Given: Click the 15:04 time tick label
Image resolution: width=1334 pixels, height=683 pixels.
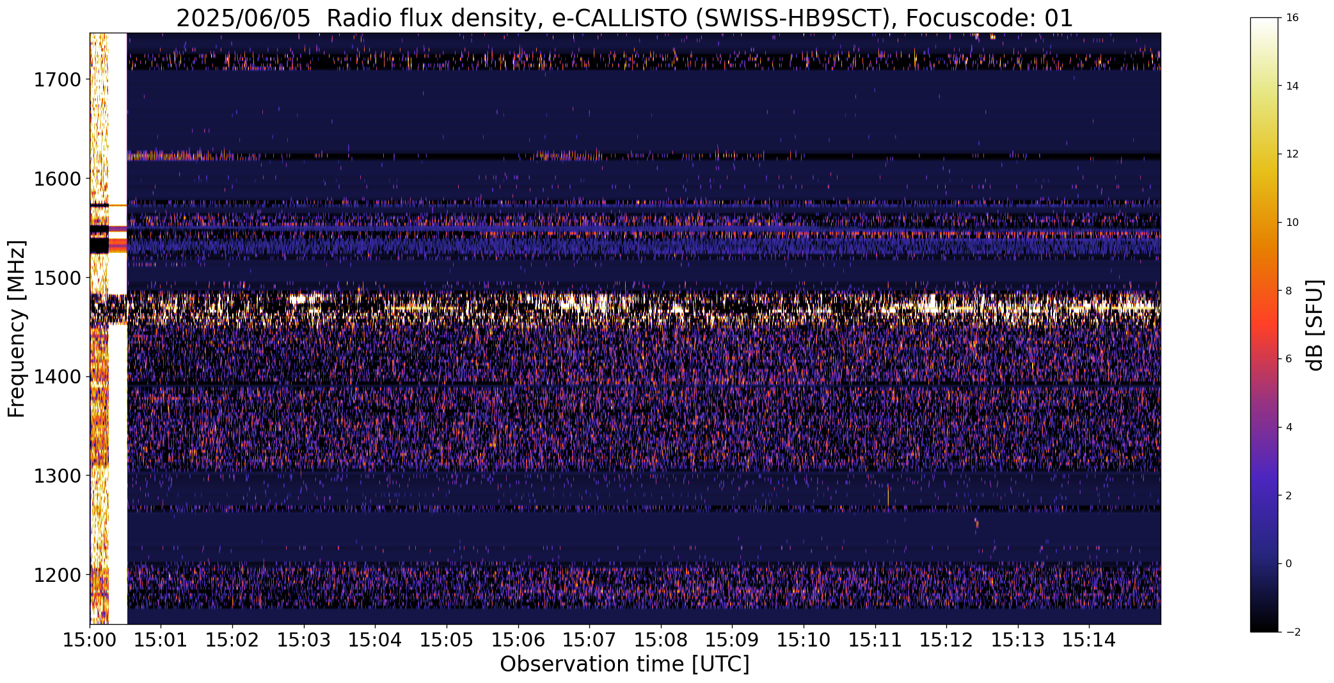Looking at the screenshot, I should tap(376, 640).
